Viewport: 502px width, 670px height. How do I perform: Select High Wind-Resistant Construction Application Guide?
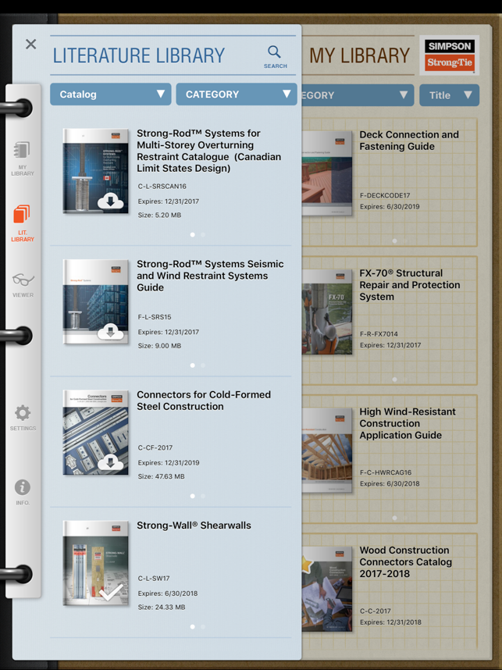click(x=408, y=423)
